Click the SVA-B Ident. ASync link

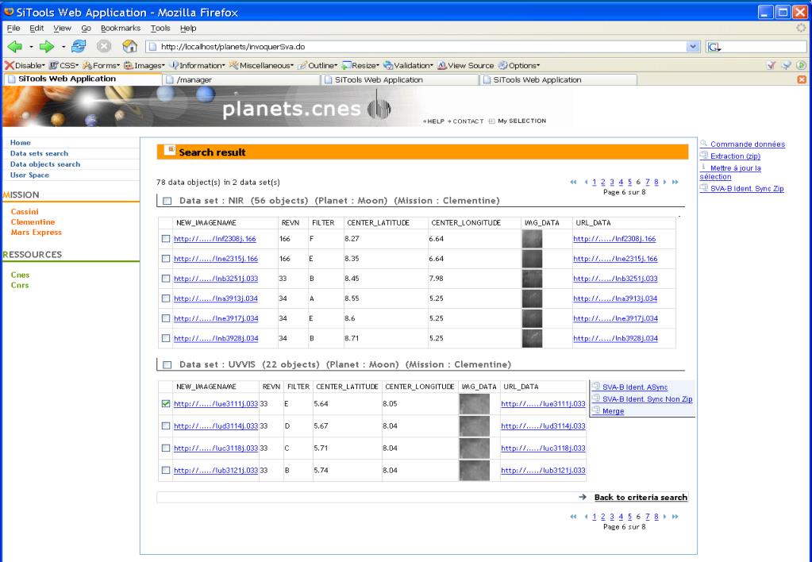pyautogui.click(x=635, y=387)
